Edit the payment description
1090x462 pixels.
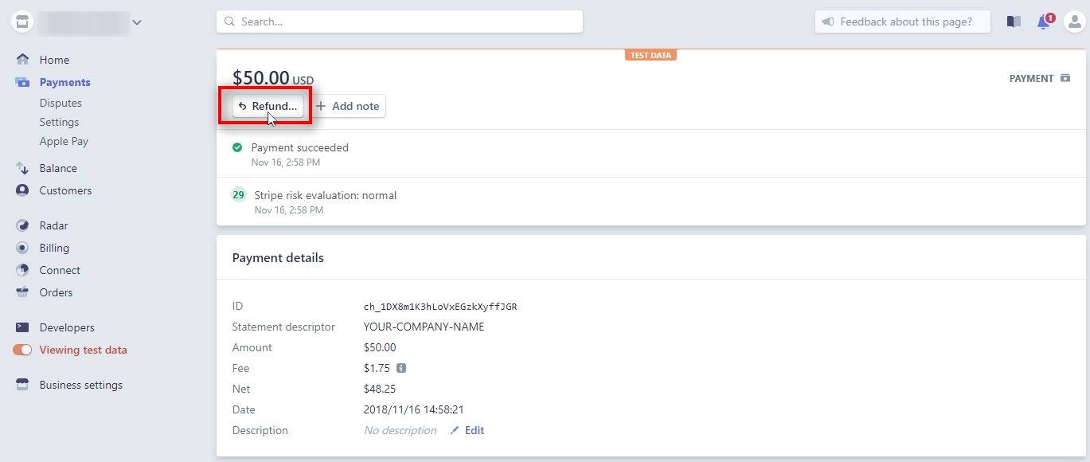(467, 430)
